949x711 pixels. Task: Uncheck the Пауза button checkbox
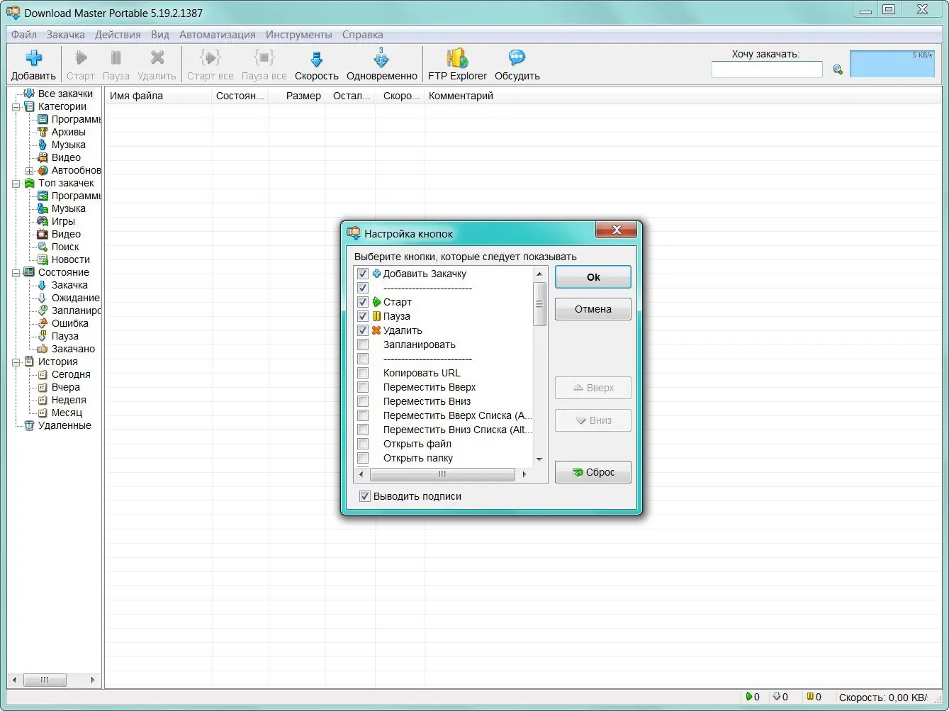point(363,316)
